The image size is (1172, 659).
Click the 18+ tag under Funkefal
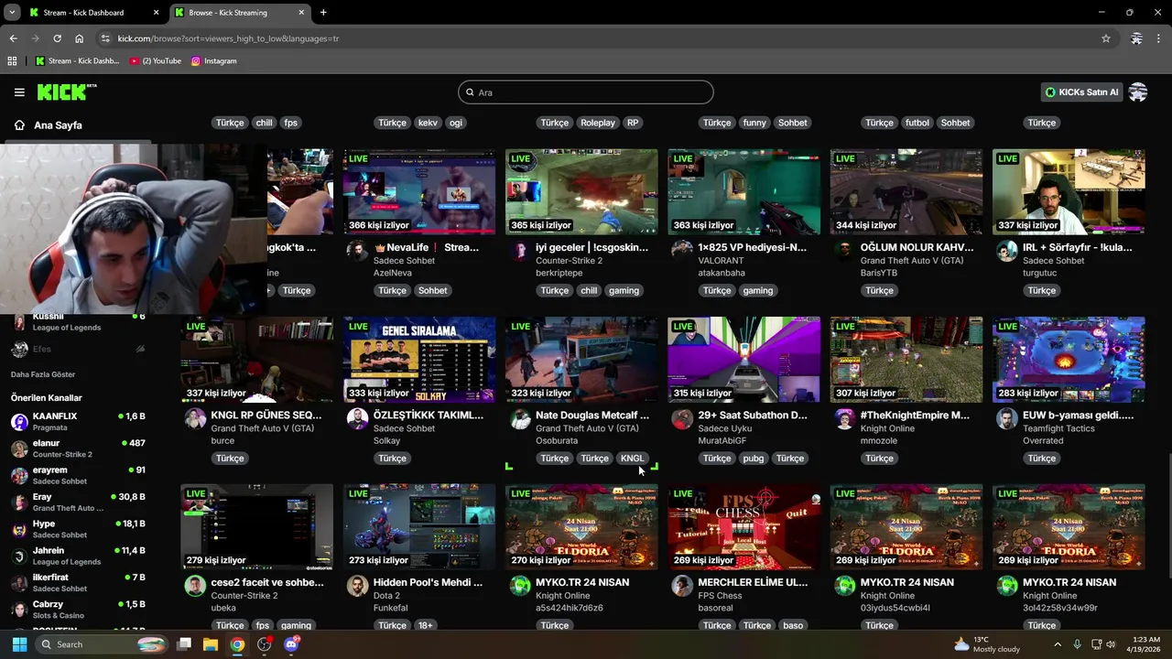426,626
